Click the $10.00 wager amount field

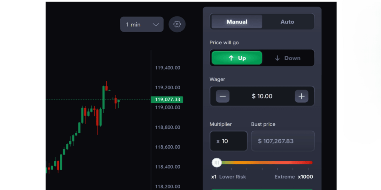(262, 96)
